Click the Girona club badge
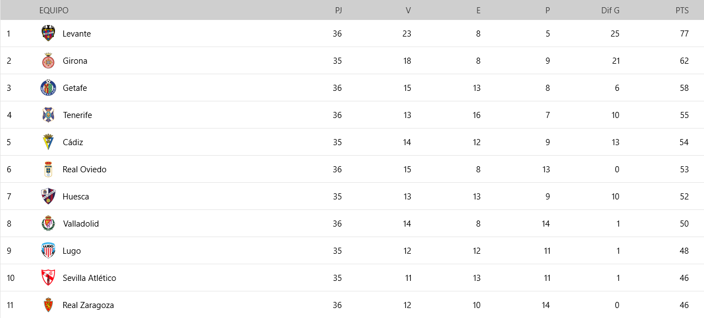The image size is (704, 318). [48, 60]
